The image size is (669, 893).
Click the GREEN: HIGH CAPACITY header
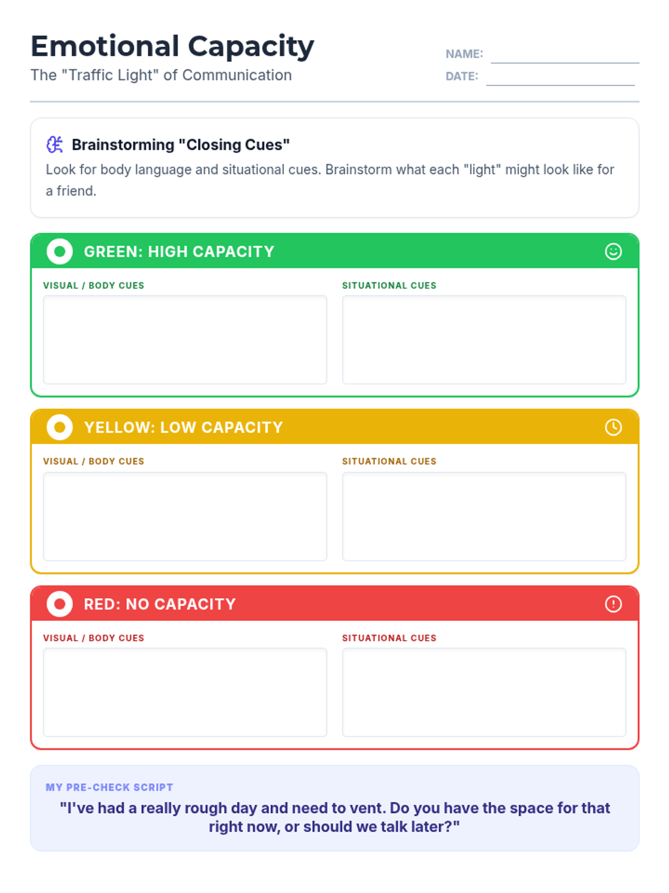click(179, 252)
